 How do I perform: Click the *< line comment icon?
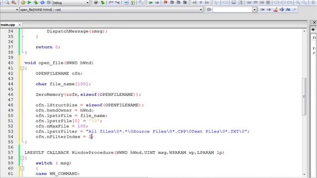[x=117, y=2]
